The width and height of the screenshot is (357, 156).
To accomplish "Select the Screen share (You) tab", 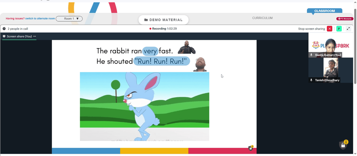I will coord(19,36).
